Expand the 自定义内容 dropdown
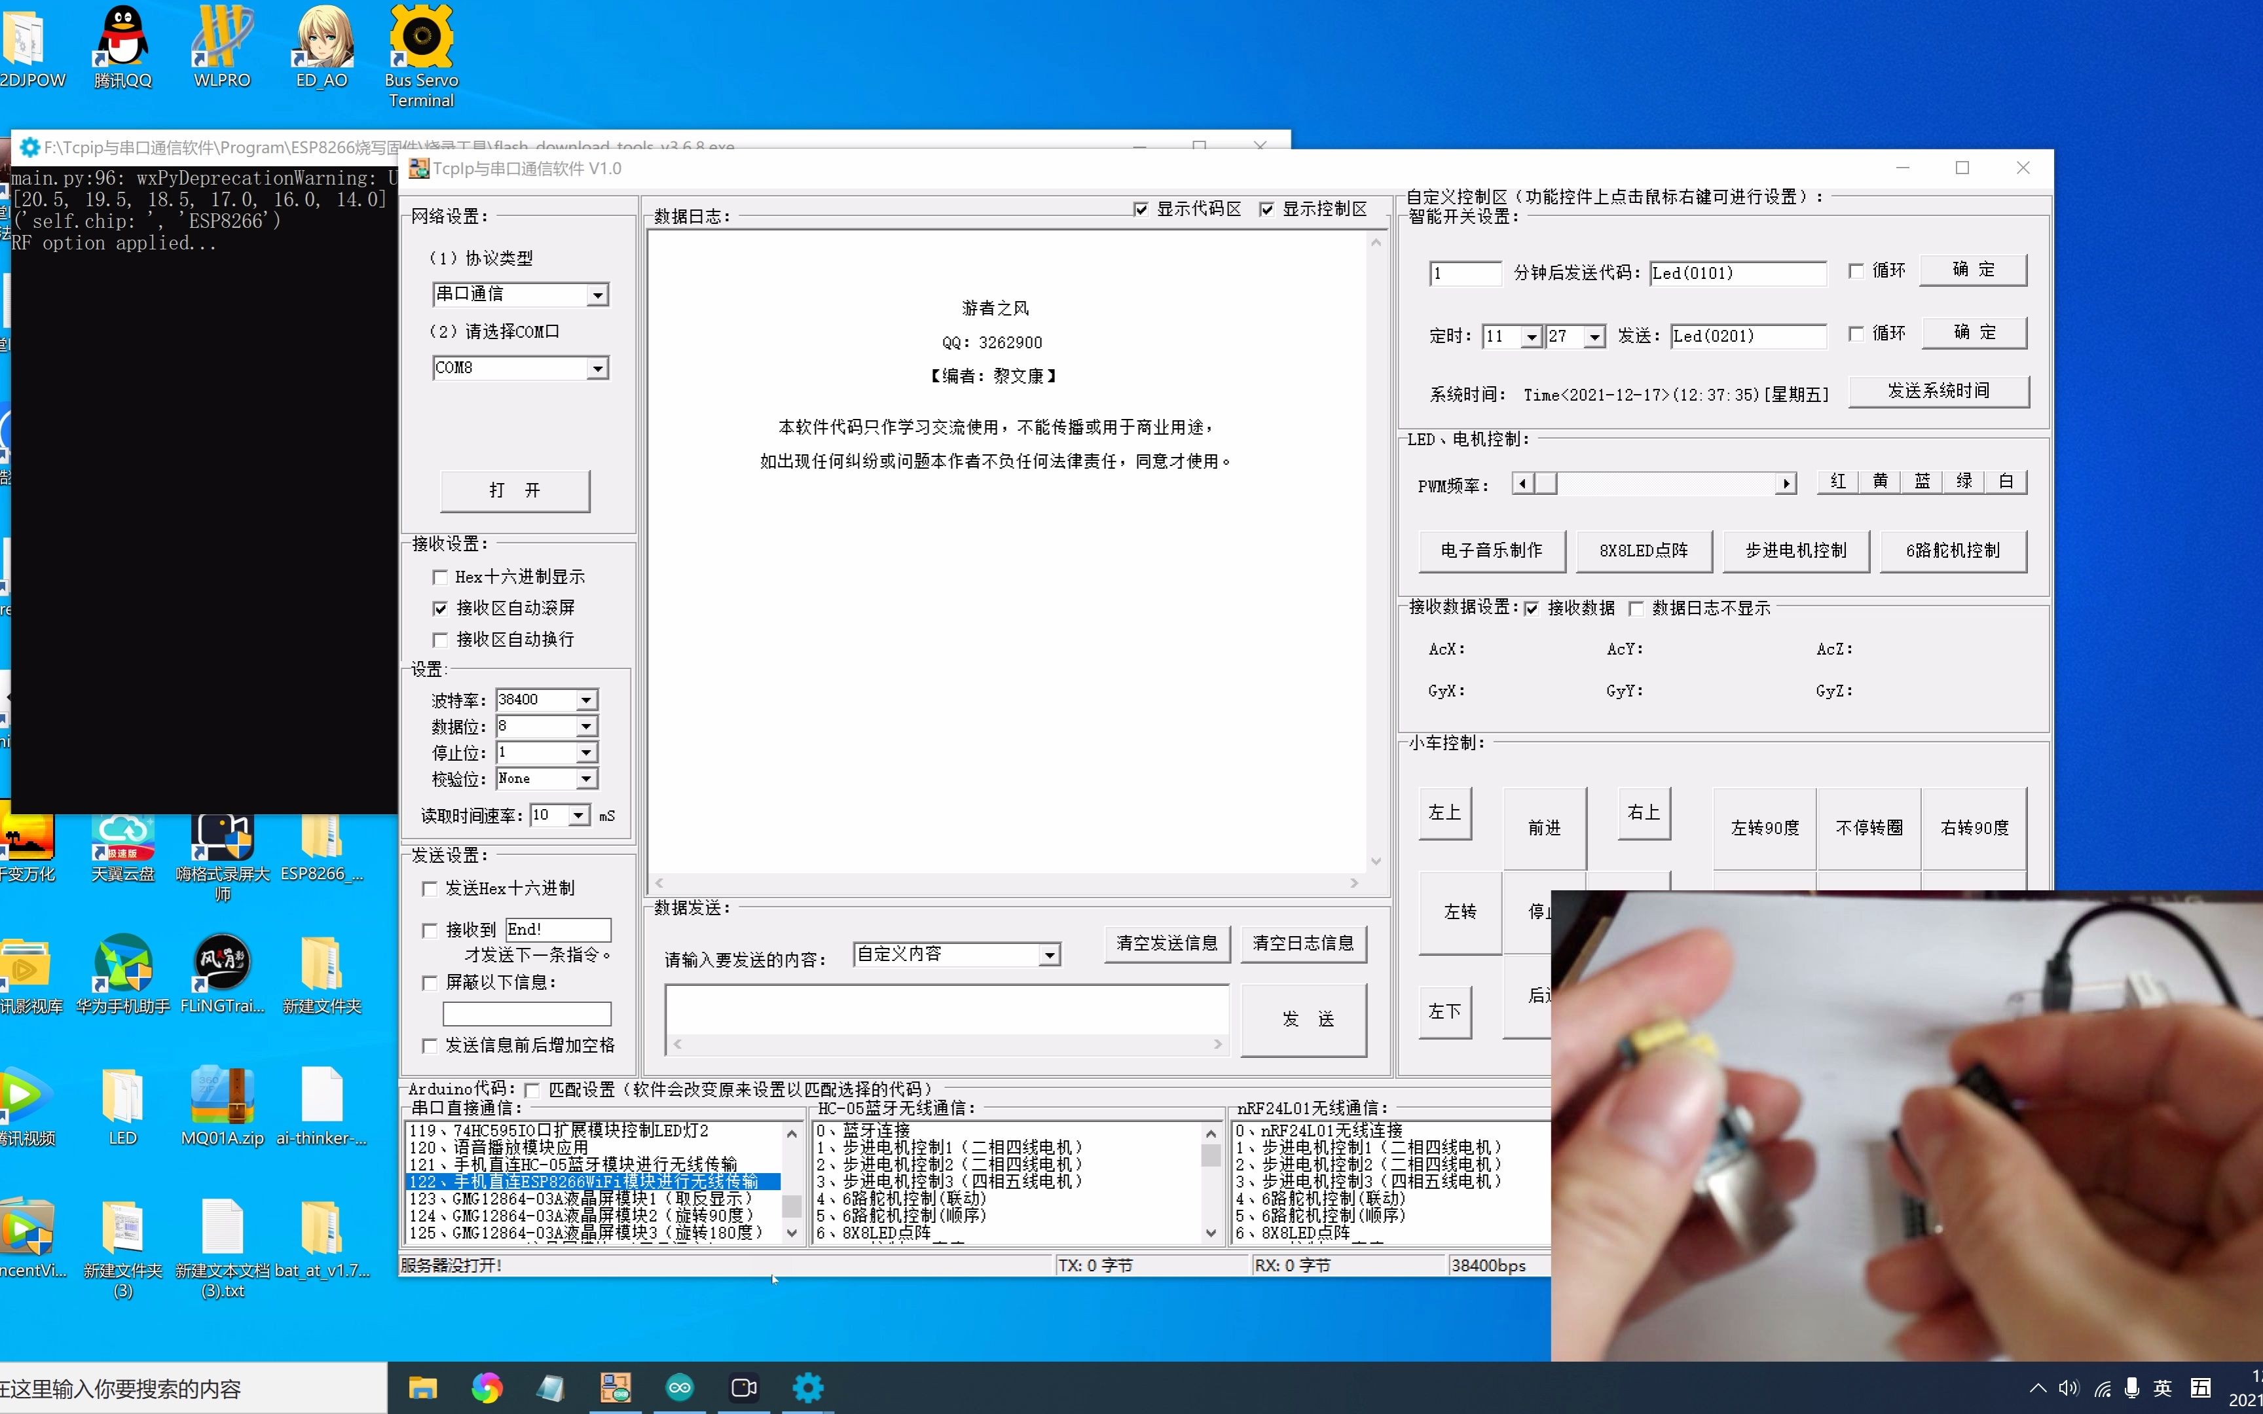 (x=1049, y=955)
